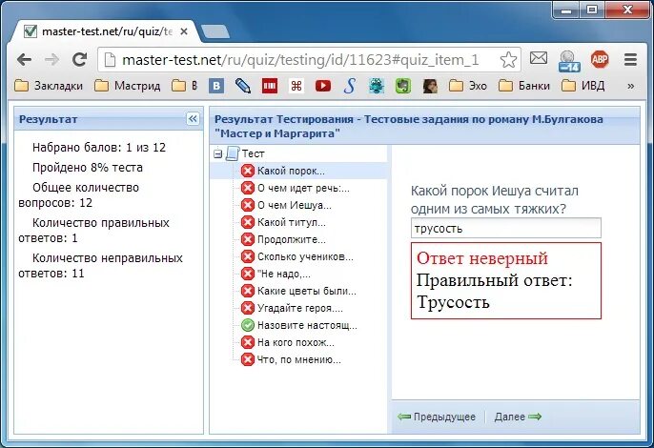The width and height of the screenshot is (654, 448).
Task: Open the VK bookmark icon
Action: coord(216,86)
